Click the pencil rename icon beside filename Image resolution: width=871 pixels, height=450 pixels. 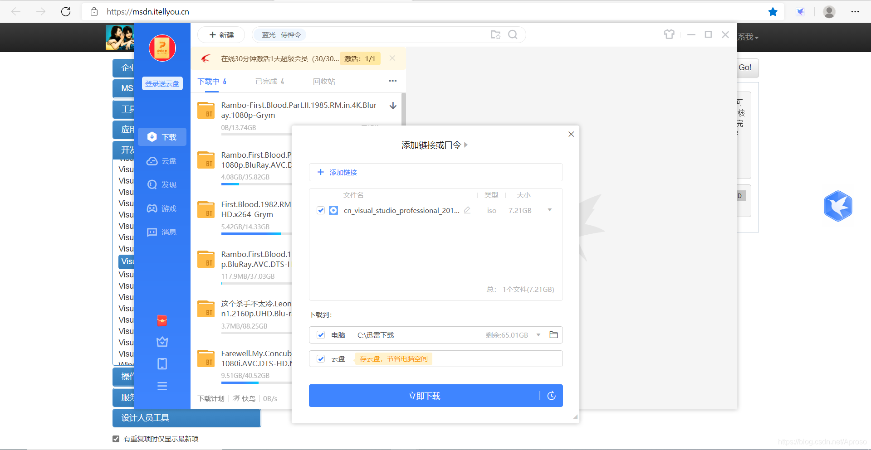click(x=467, y=210)
